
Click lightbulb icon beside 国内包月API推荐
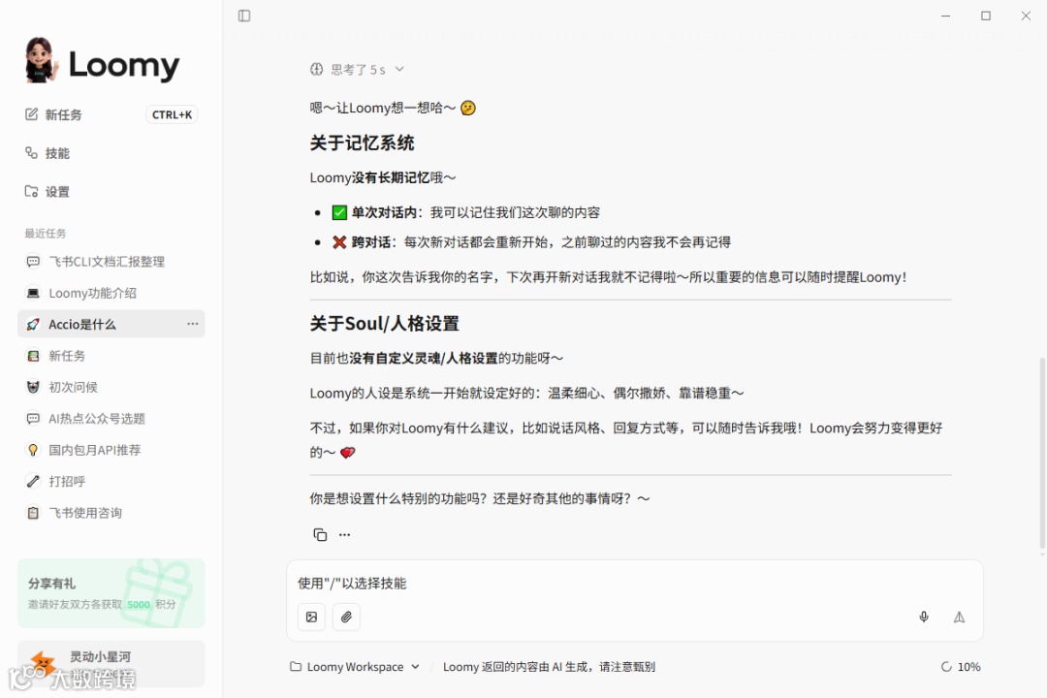coord(33,450)
